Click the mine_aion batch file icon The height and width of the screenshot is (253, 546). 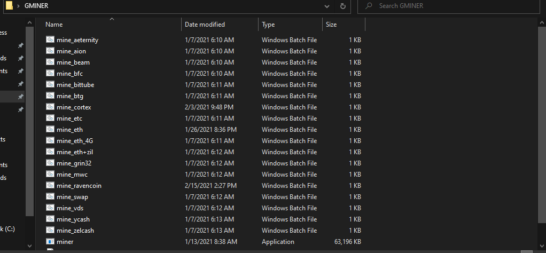pos(50,51)
